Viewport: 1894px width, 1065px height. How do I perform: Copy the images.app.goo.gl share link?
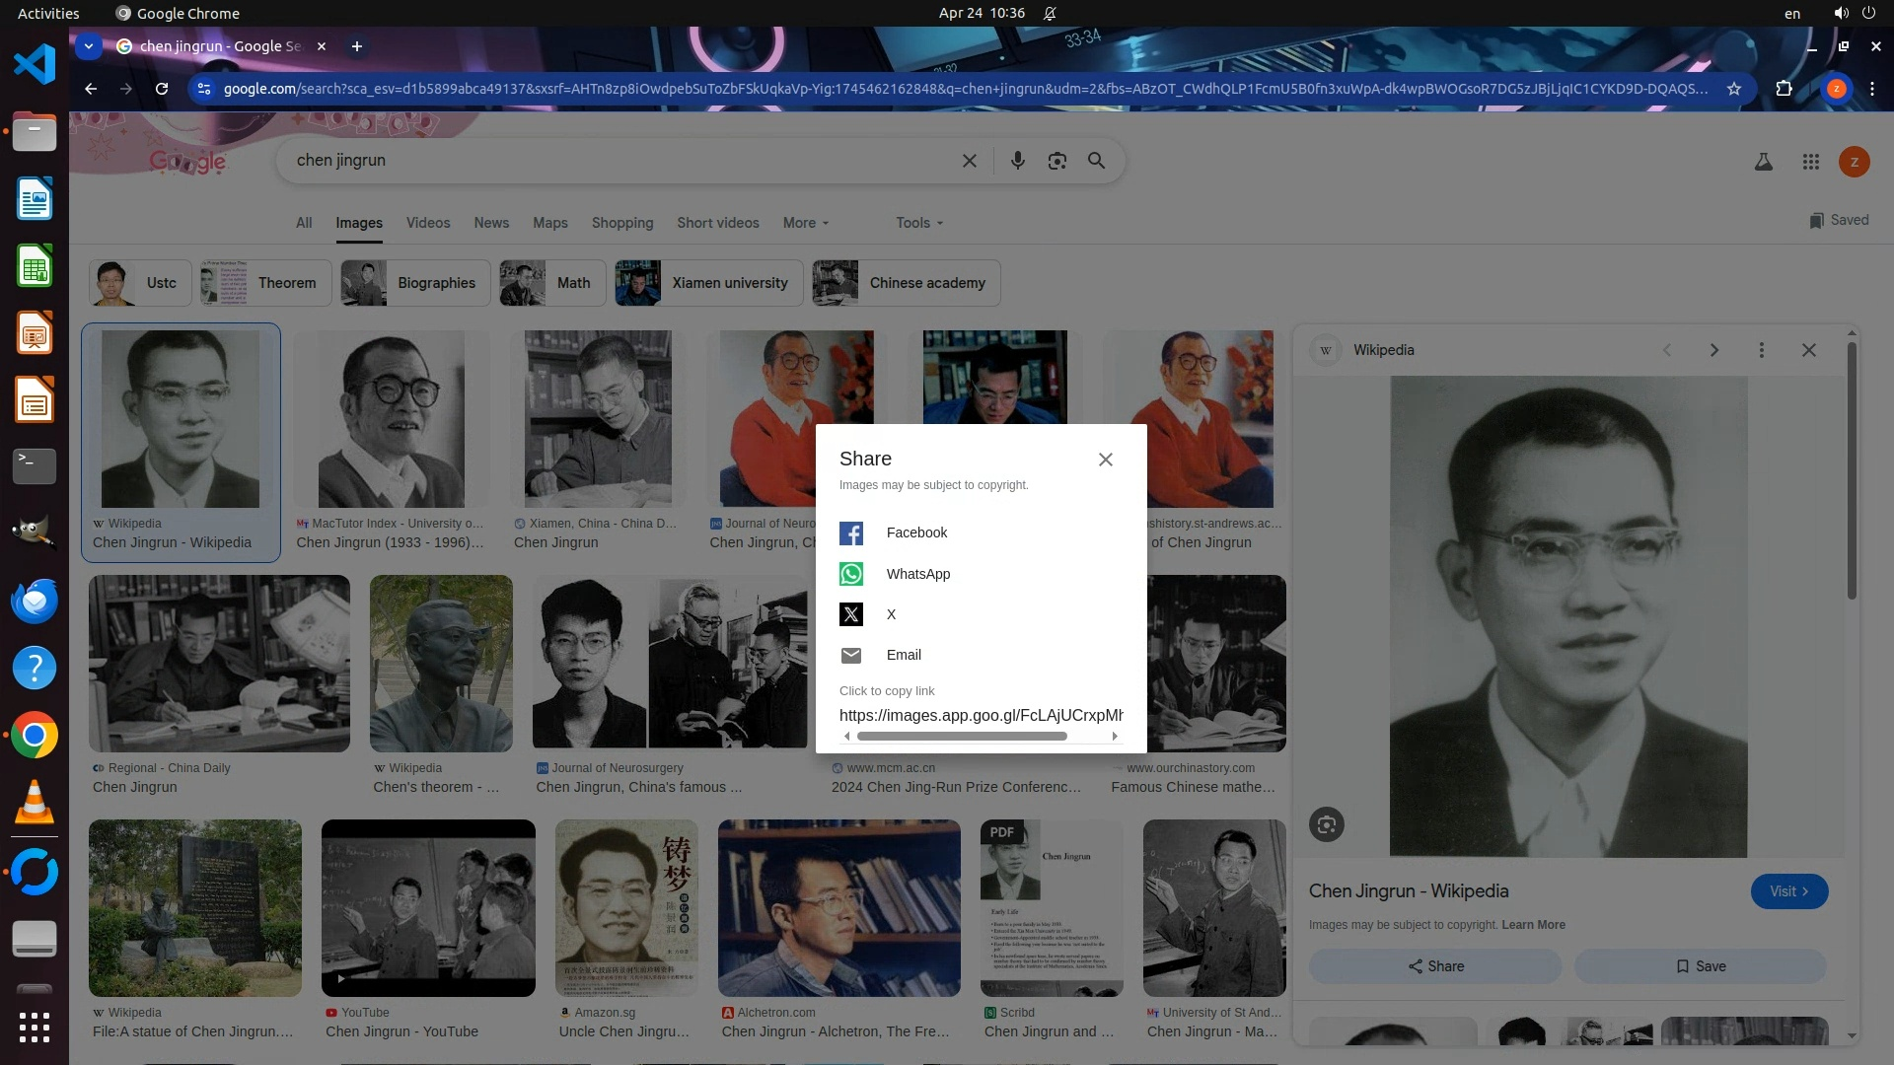(x=981, y=715)
